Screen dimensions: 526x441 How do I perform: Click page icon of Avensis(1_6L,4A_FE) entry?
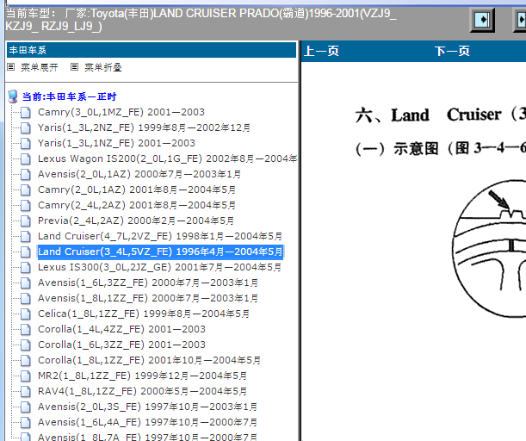[x=26, y=422]
